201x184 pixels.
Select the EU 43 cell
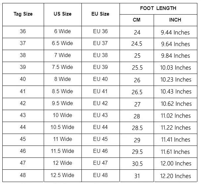[x=101, y=116]
